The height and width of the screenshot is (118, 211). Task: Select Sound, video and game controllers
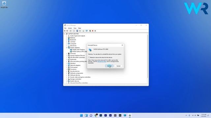pyautogui.click(x=80, y=77)
